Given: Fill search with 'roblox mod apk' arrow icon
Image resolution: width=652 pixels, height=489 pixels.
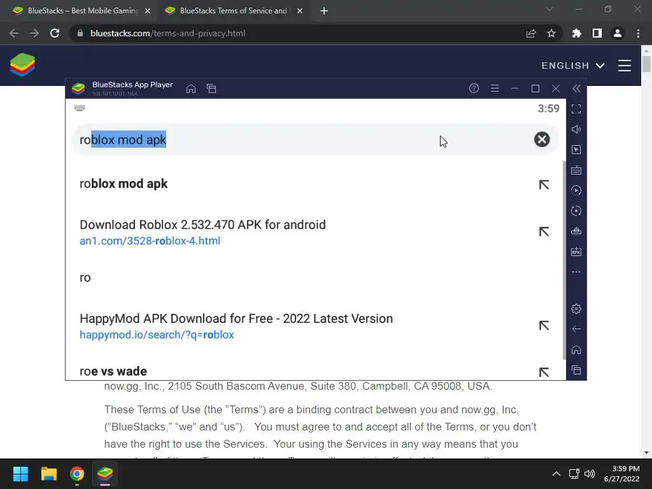Looking at the screenshot, I should tap(544, 185).
